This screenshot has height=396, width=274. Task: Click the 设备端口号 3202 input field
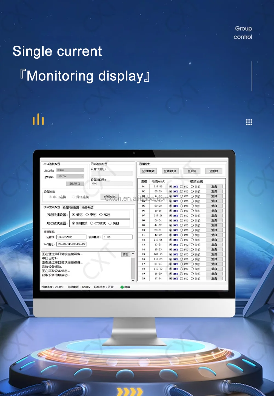[112, 184]
